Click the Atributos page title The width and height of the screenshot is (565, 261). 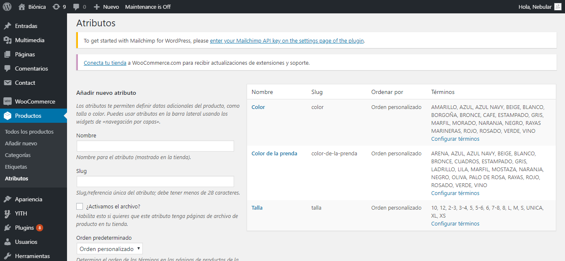pyautogui.click(x=96, y=23)
